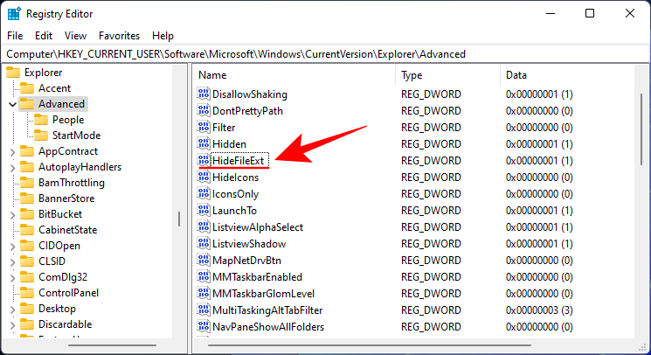Click the ListviewShadow value icon
Viewport: 651px width, 355px height.
click(204, 243)
